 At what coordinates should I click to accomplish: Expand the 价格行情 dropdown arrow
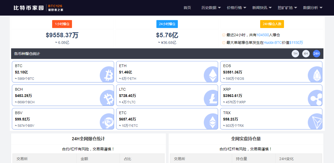click(x=245, y=8)
